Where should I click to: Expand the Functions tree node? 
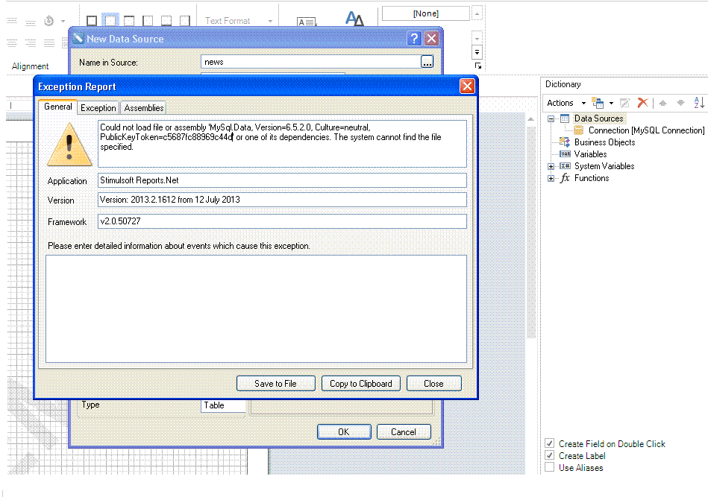point(551,178)
